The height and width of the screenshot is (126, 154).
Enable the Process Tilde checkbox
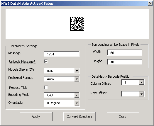click(46, 87)
